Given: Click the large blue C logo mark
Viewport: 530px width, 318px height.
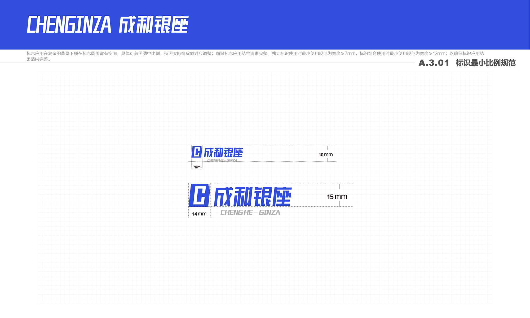Looking at the screenshot, I should tap(199, 195).
